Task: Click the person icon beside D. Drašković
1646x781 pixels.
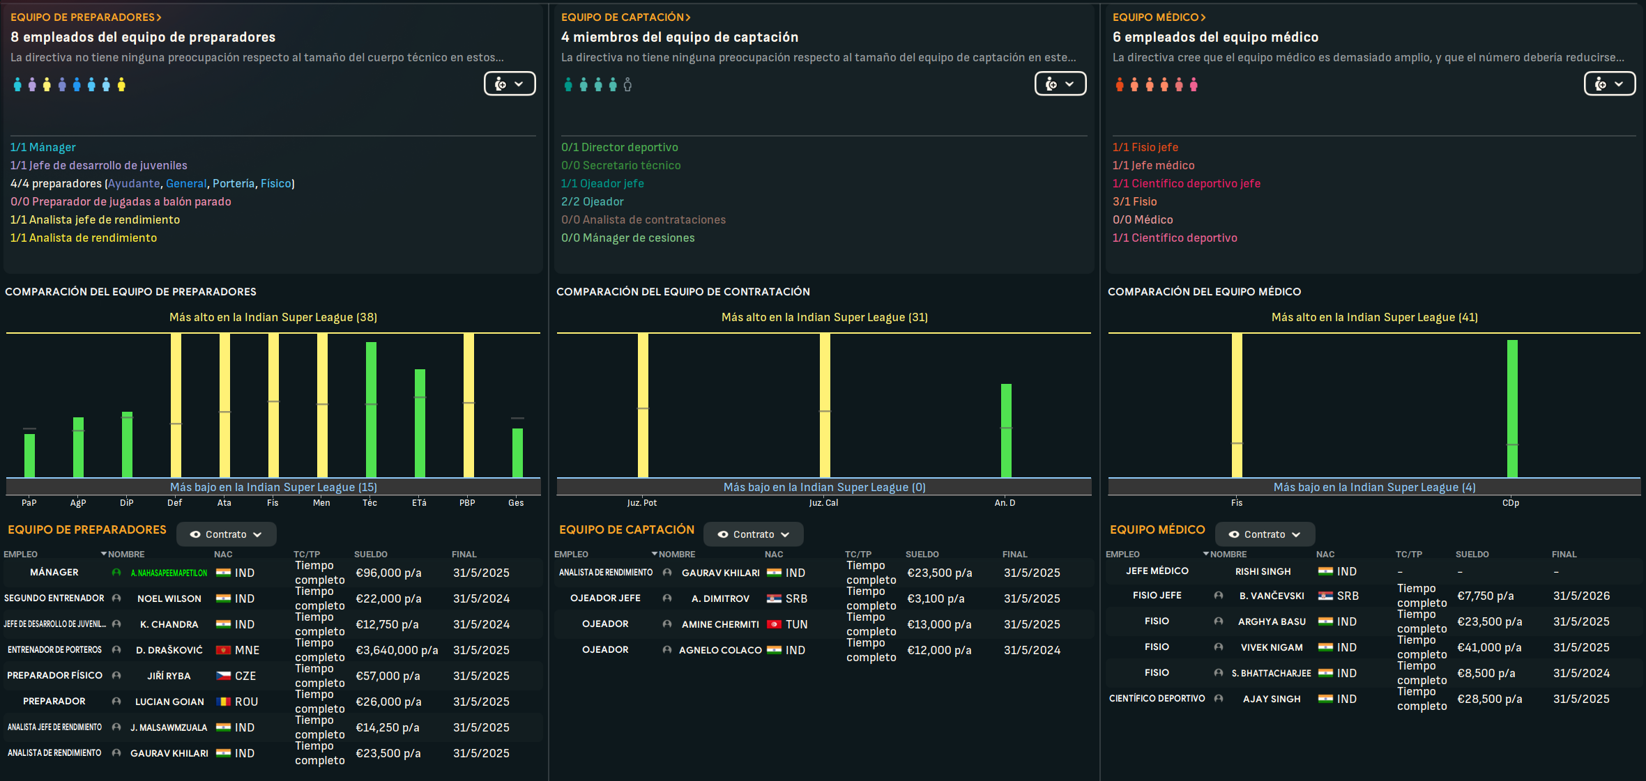Action: tap(116, 650)
